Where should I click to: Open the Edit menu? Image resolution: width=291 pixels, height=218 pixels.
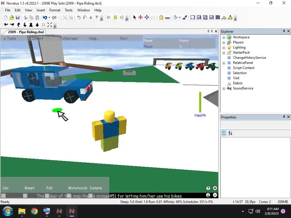click(18, 10)
